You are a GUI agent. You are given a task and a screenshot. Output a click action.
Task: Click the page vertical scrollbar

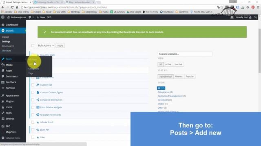[259, 50]
